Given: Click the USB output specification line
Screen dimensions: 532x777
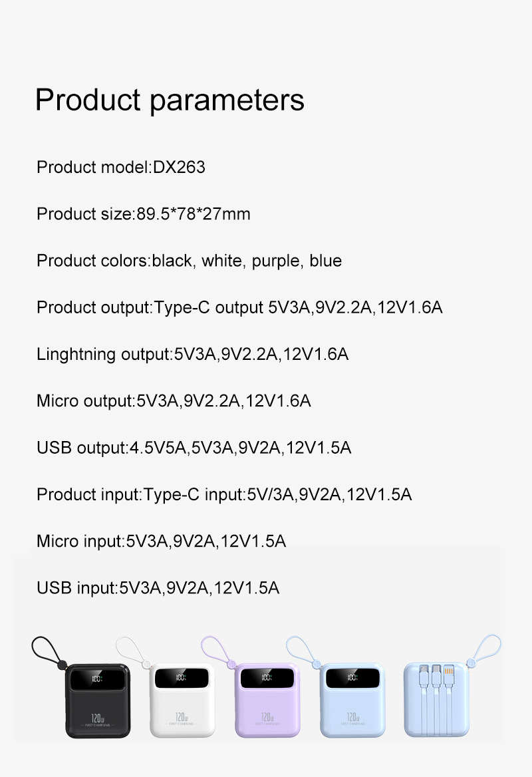Looking at the screenshot, I should click(194, 448).
